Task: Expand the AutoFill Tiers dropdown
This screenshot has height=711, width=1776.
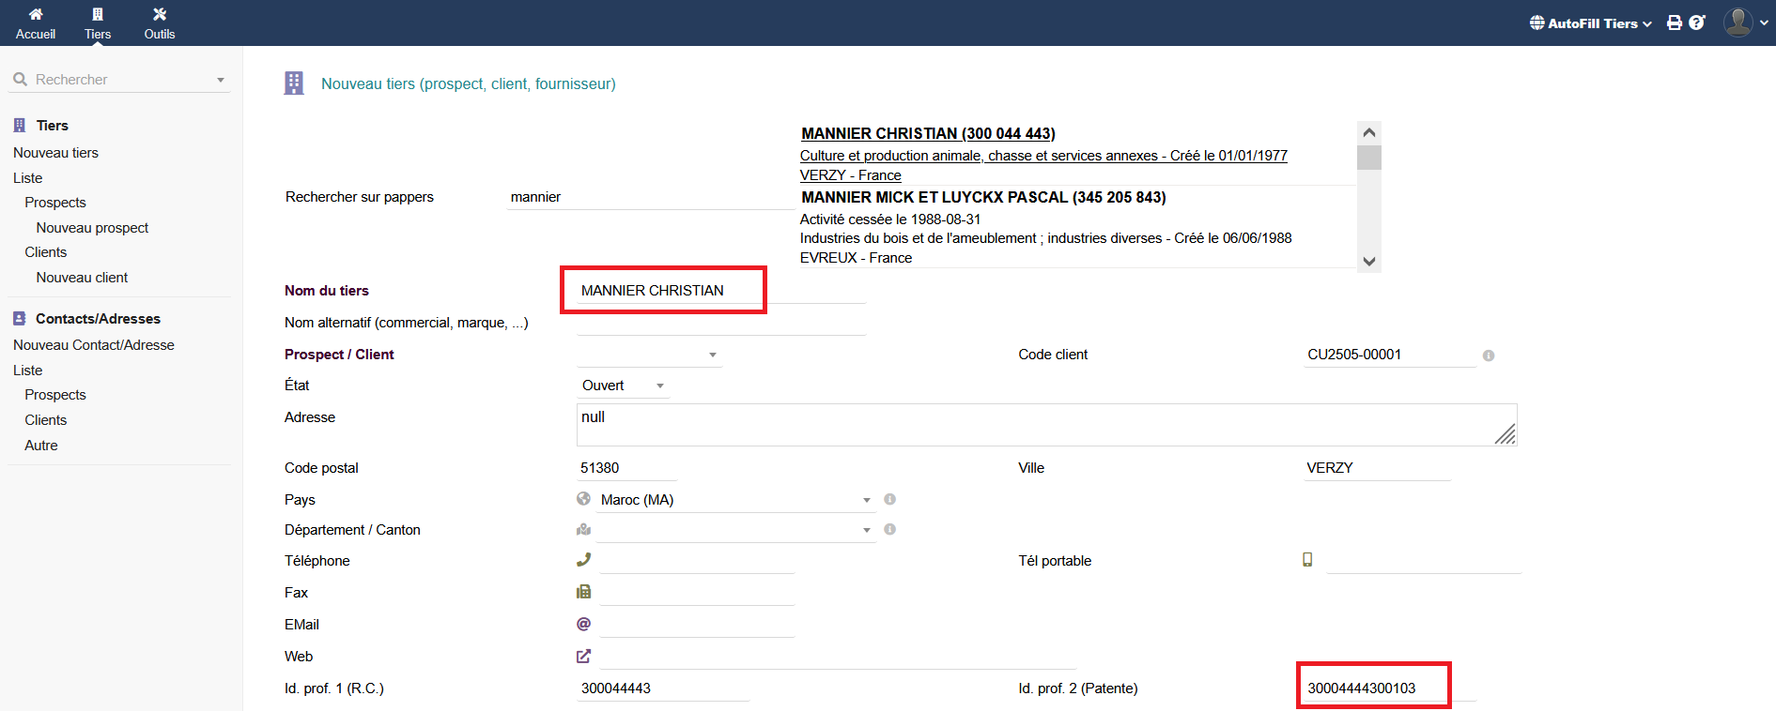Action: [x=1591, y=23]
